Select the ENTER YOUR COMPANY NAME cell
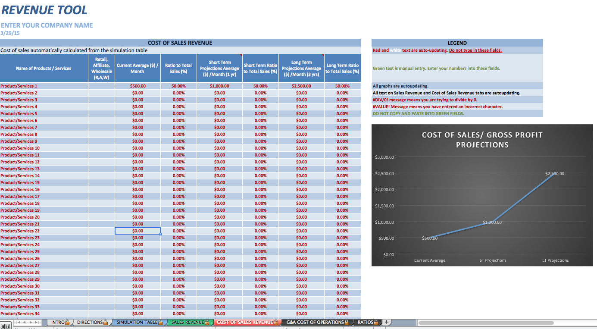Viewport: 597px width, 329px height. click(x=47, y=25)
